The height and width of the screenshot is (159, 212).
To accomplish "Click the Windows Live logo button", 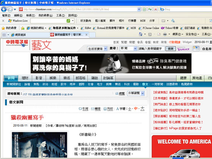I will (18, 21).
